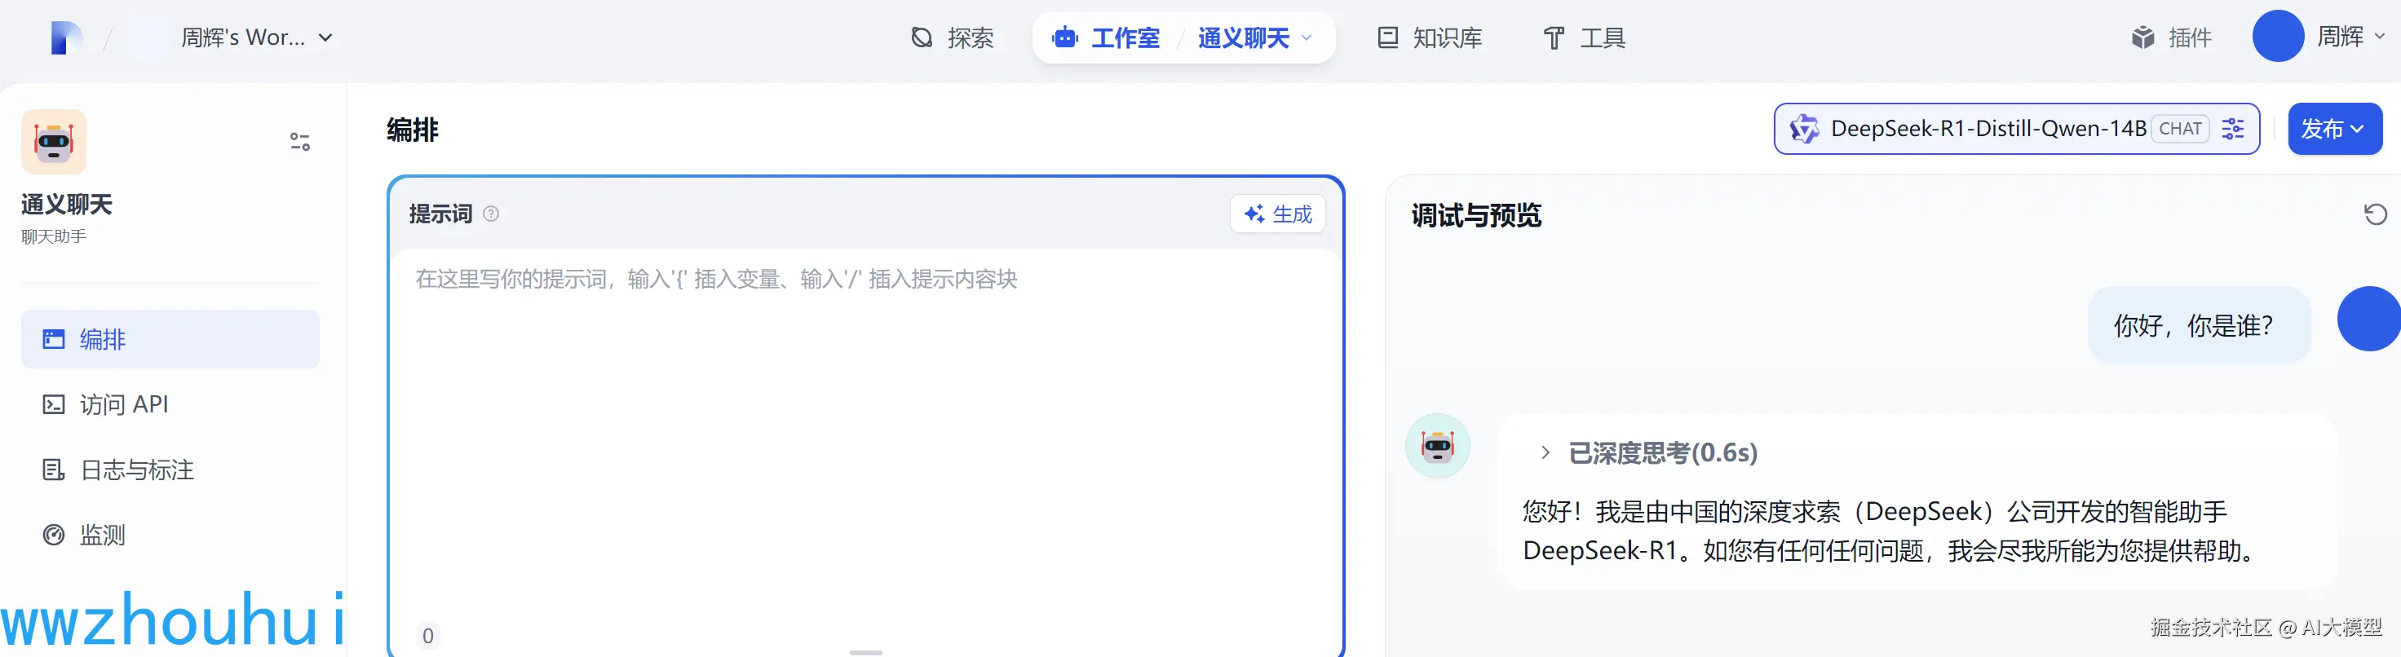The image size is (2401, 657).
Task: Click the user avatar beside 你好，你是谁？
Action: (2369, 320)
